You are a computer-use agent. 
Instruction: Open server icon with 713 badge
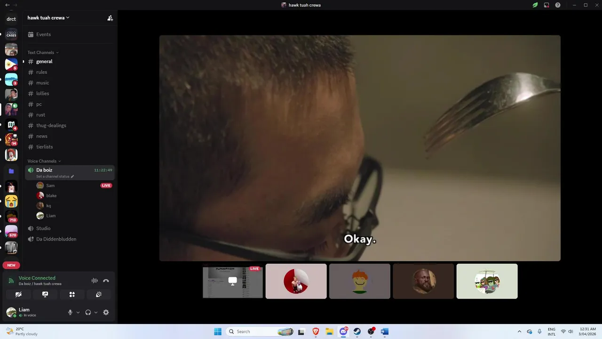click(11, 217)
